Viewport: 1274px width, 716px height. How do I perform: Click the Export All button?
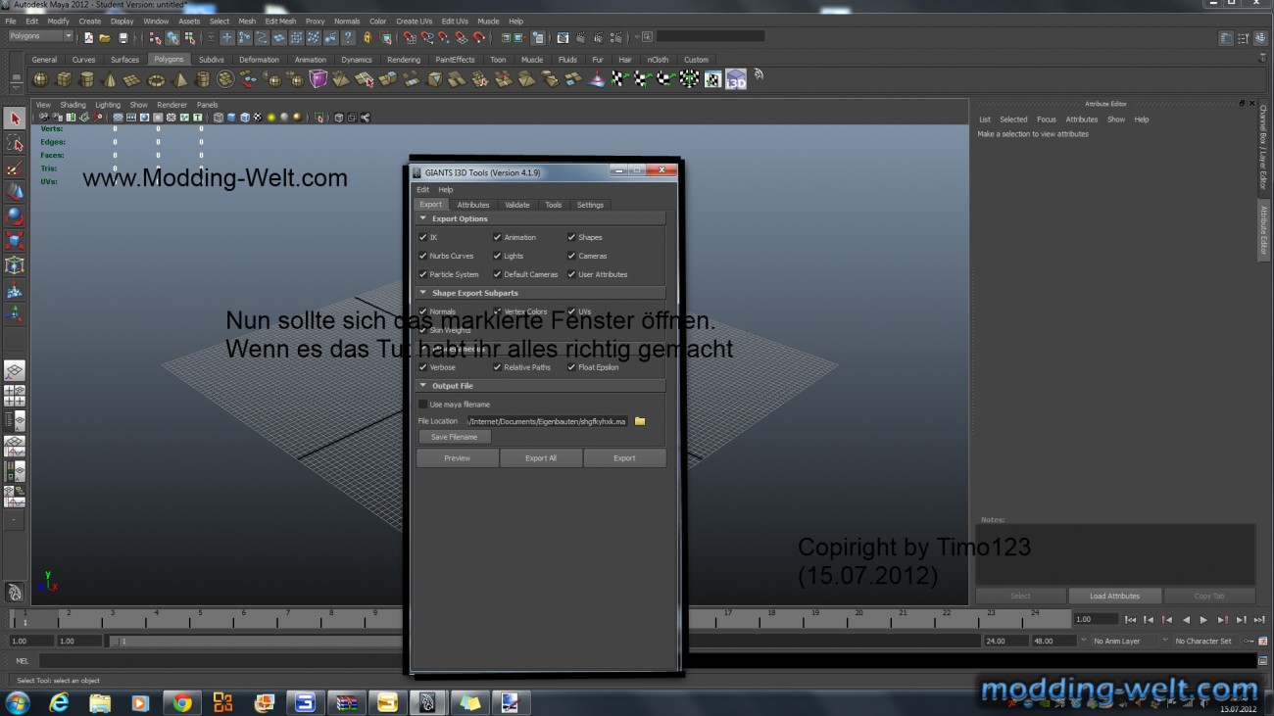point(541,458)
